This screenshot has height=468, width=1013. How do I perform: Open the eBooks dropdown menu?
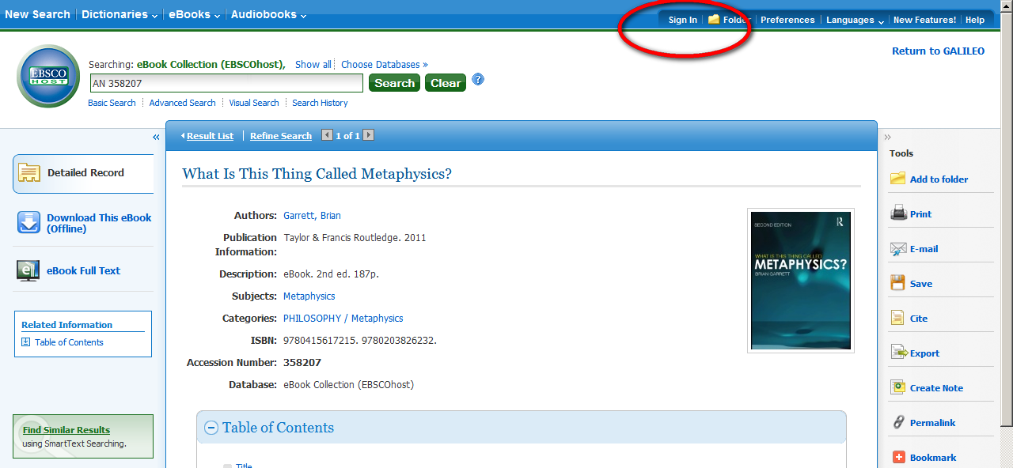(194, 14)
